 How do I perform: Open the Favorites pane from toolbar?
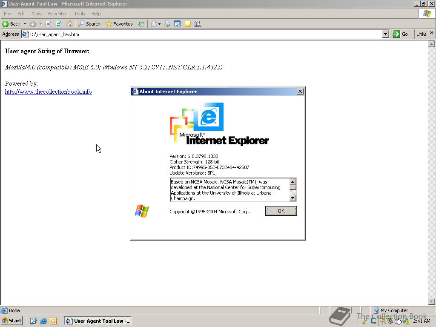point(119,24)
